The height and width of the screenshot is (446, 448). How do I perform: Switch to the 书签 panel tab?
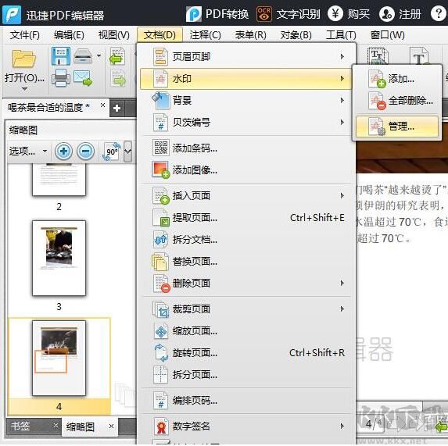20,426
